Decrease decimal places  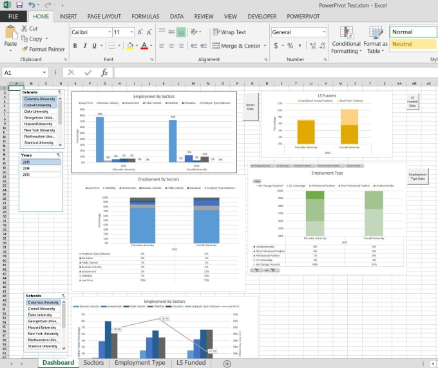(323, 46)
